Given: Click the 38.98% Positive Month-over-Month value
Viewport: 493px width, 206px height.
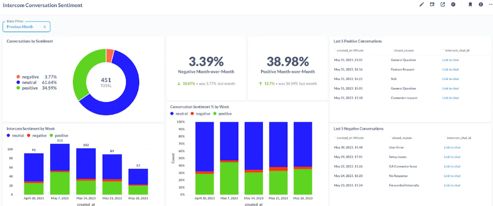Looking at the screenshot, I should pyautogui.click(x=287, y=62).
